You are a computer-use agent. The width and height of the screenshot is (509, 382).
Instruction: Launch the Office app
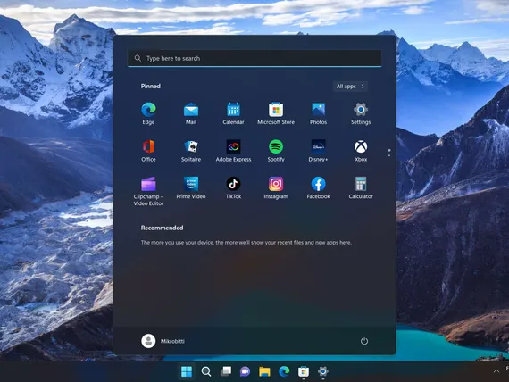[148, 151]
